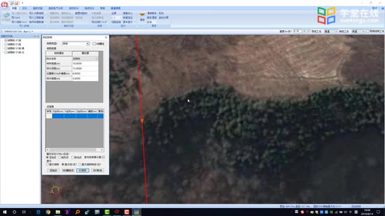Open the feature type dropdown in the dialog

click(76, 44)
